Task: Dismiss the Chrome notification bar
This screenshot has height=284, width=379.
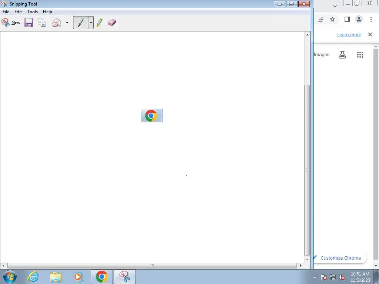Action: point(370,34)
